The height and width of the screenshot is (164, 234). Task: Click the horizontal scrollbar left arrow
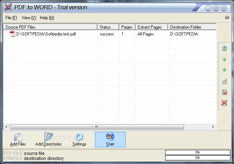pos(6,127)
